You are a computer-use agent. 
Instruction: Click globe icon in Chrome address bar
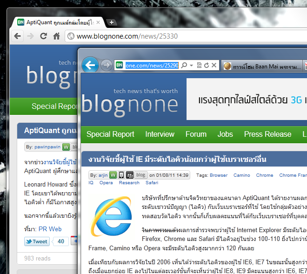(x=71, y=36)
